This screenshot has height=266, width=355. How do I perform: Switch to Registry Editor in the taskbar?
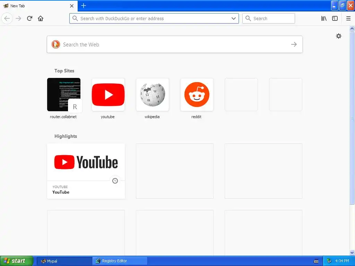pos(120,261)
